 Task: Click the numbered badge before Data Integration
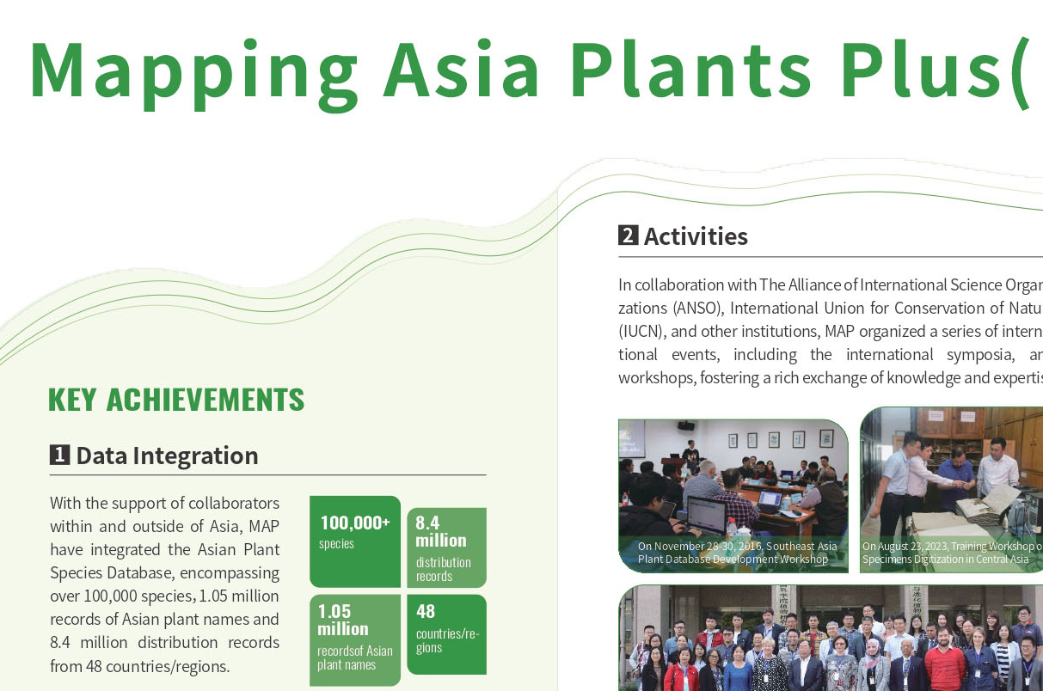tap(60, 456)
